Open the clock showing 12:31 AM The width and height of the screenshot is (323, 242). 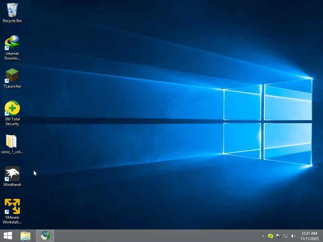tap(309, 236)
